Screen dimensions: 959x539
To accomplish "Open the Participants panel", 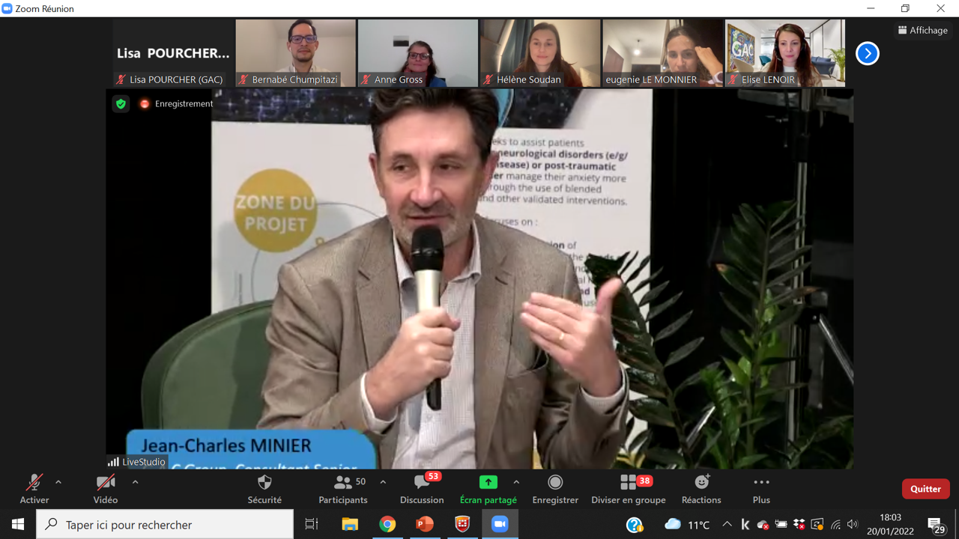I will (x=343, y=489).
